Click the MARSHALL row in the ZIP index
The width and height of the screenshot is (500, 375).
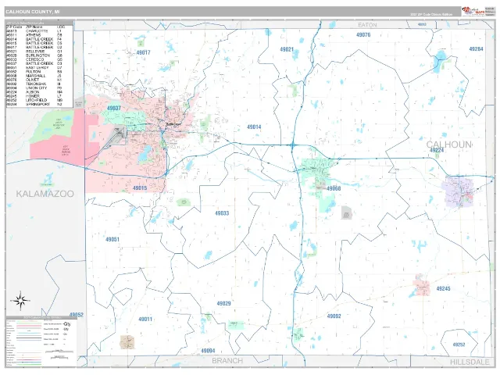pos(34,76)
